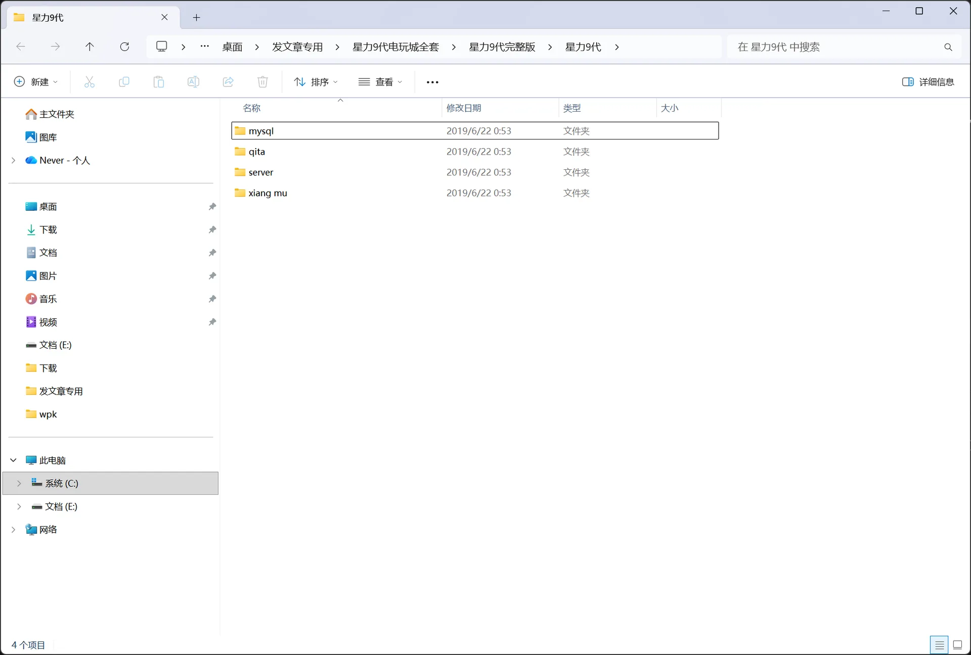The width and height of the screenshot is (971, 655).
Task: Click the Paste clipboard icon
Action: 159,82
